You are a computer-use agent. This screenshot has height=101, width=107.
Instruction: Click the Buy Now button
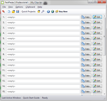point(62,11)
